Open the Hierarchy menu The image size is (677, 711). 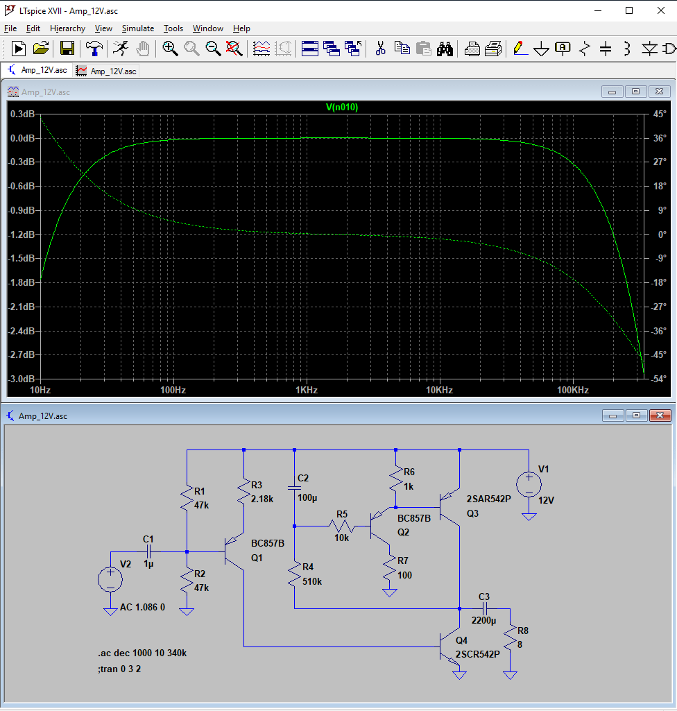tap(67, 28)
